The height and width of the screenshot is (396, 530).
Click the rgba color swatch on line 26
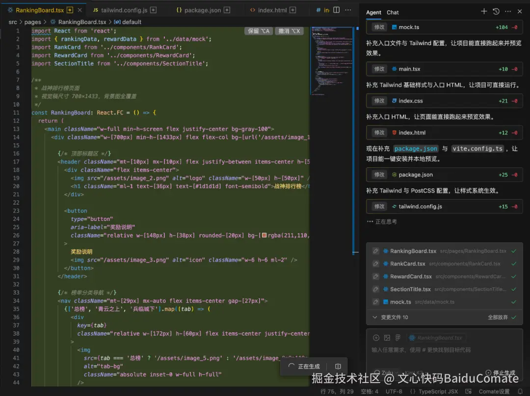(265, 235)
